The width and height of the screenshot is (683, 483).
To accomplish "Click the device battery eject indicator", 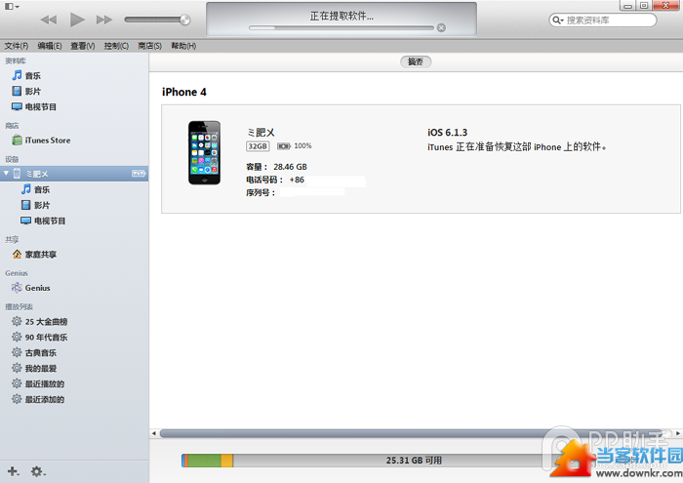I will pyautogui.click(x=139, y=174).
